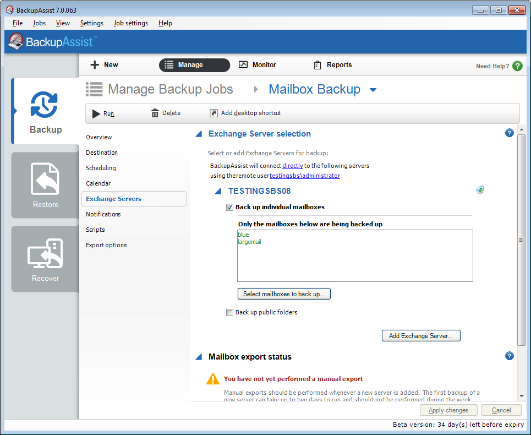Viewport: 531px width, 435px height.
Task: Click the 'directly' connection link
Action: [x=293, y=166]
